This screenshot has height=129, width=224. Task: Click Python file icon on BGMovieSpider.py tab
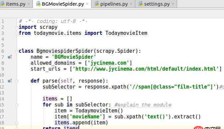39,4
